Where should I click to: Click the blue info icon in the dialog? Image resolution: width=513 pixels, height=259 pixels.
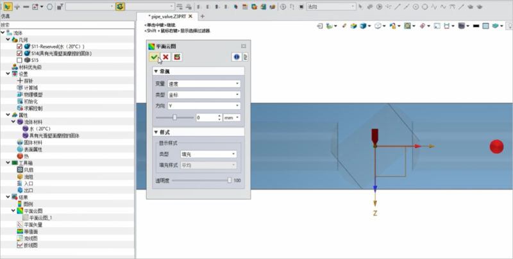[235, 57]
